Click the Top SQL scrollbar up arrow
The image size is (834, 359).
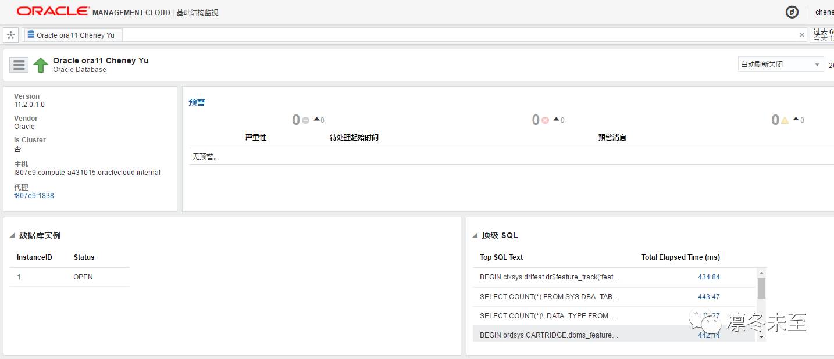pyautogui.click(x=761, y=272)
